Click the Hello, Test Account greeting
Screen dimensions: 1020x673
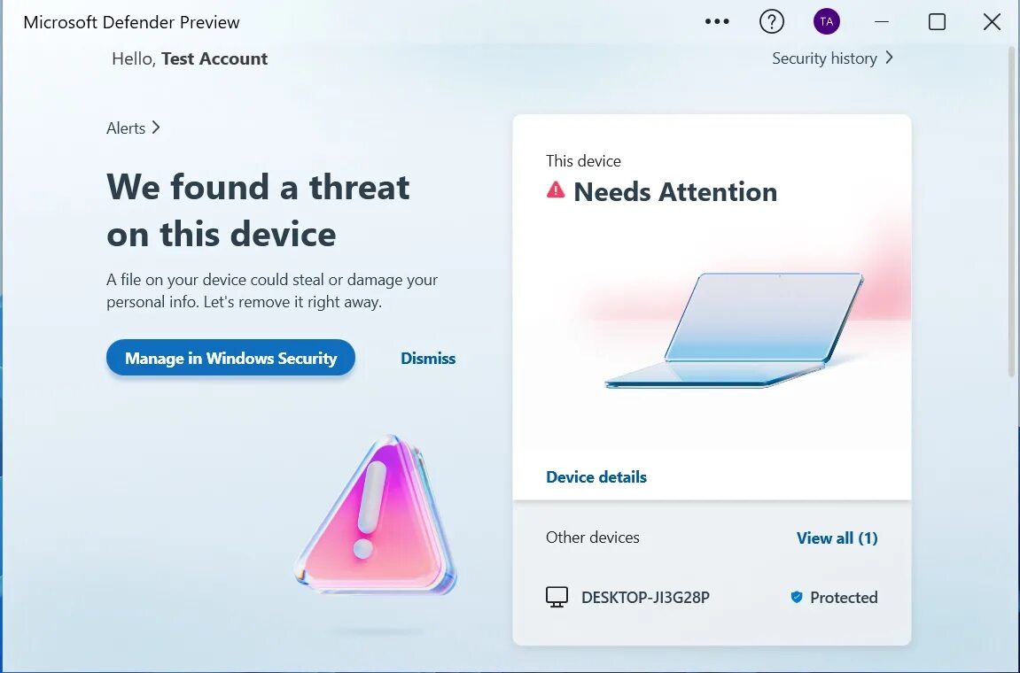click(190, 58)
